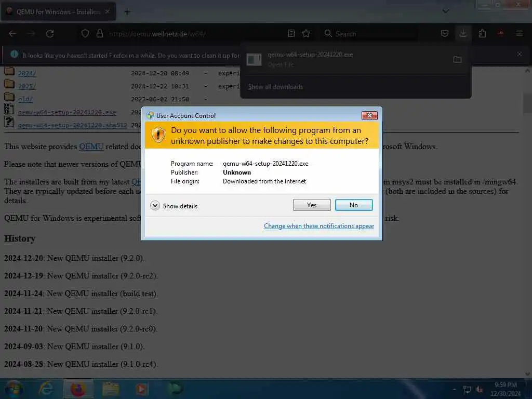Open Windows Media Player taskbar icon
This screenshot has height=399, width=532.
(x=142, y=389)
